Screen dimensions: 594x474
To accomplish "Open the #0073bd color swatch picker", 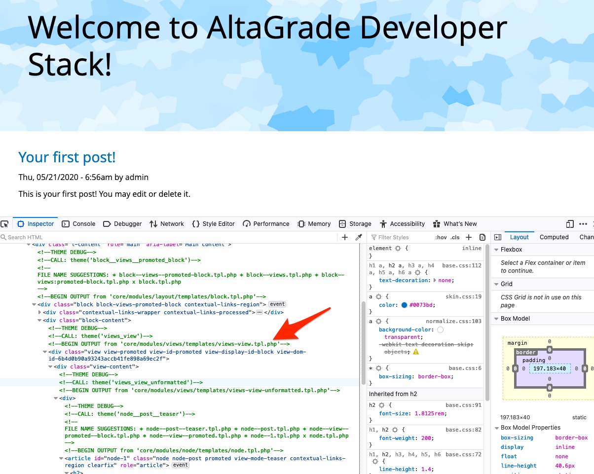I will click(405, 305).
